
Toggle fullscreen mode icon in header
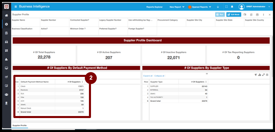tap(226, 7)
